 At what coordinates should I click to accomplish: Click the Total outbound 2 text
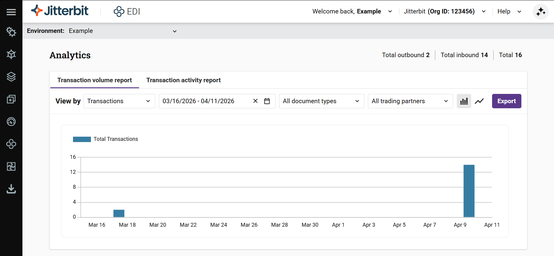[406, 55]
